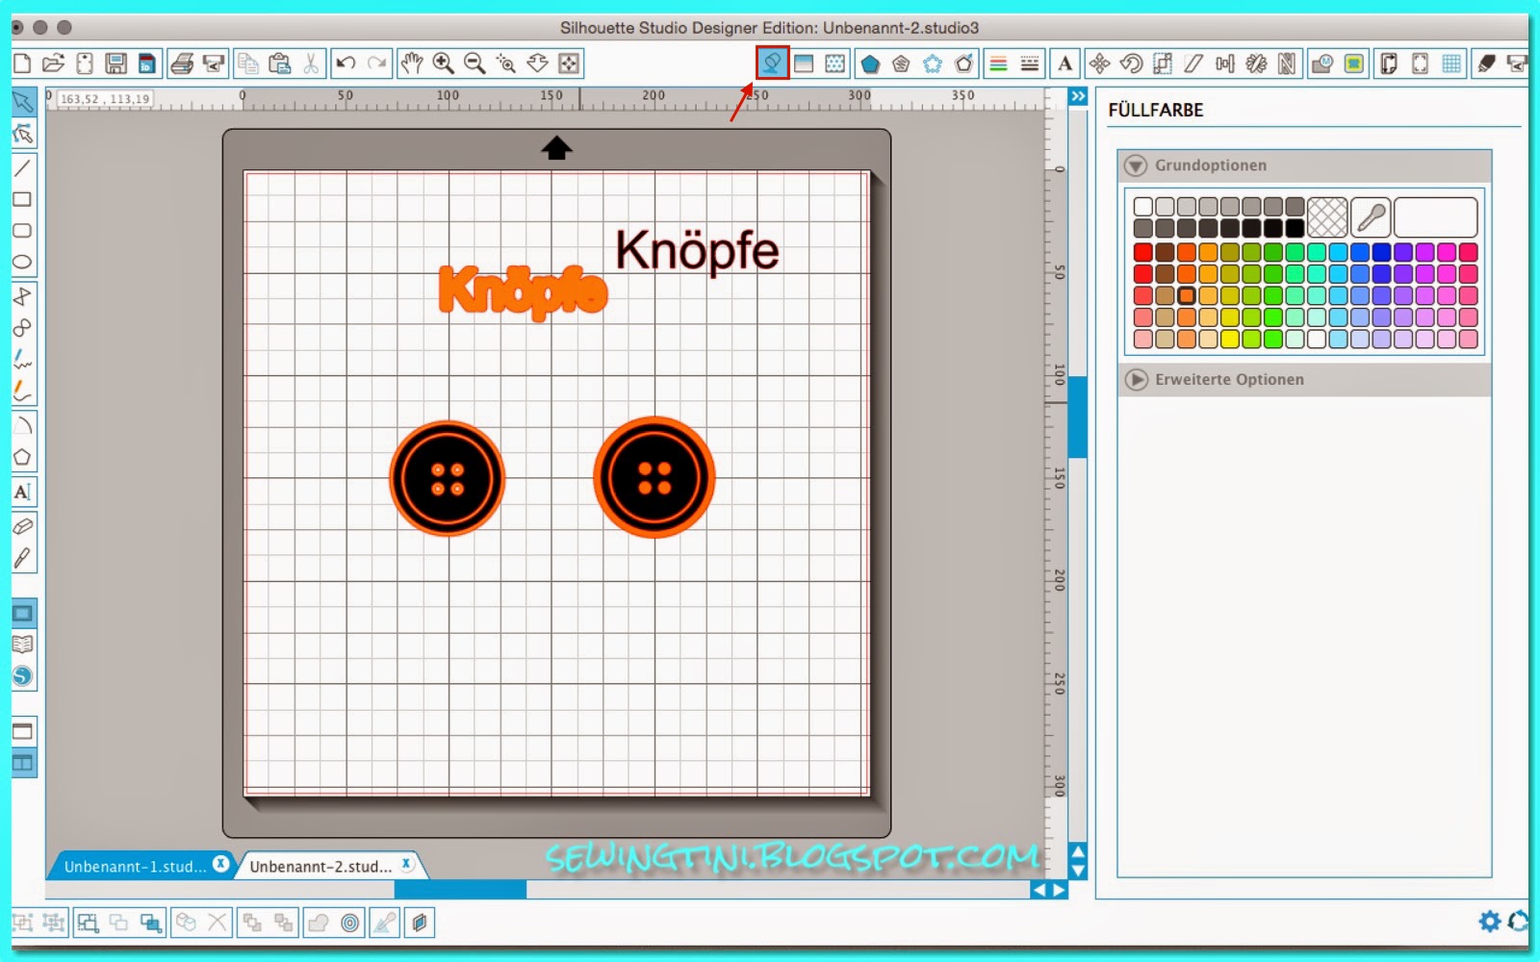1540x962 pixels.
Task: Select the Pan (hand) tool
Action: [x=412, y=63]
